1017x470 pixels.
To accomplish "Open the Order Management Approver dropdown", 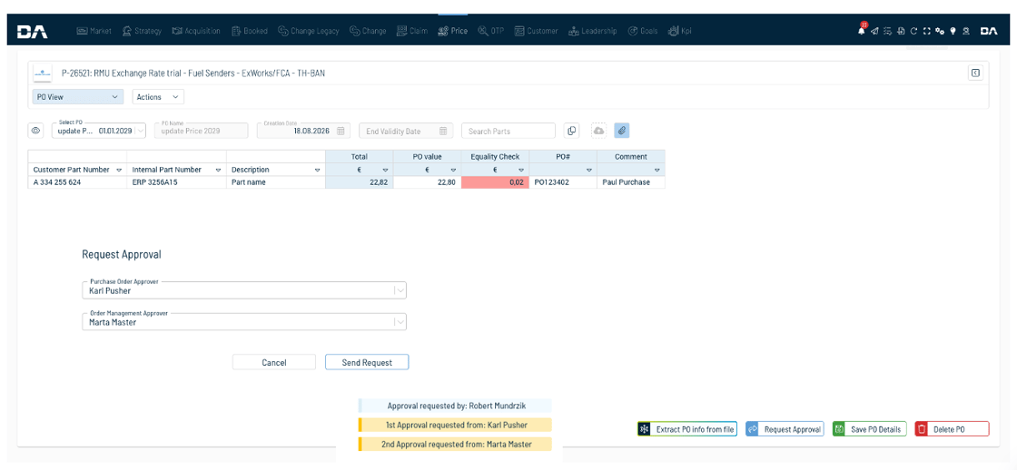I will [x=244, y=322].
